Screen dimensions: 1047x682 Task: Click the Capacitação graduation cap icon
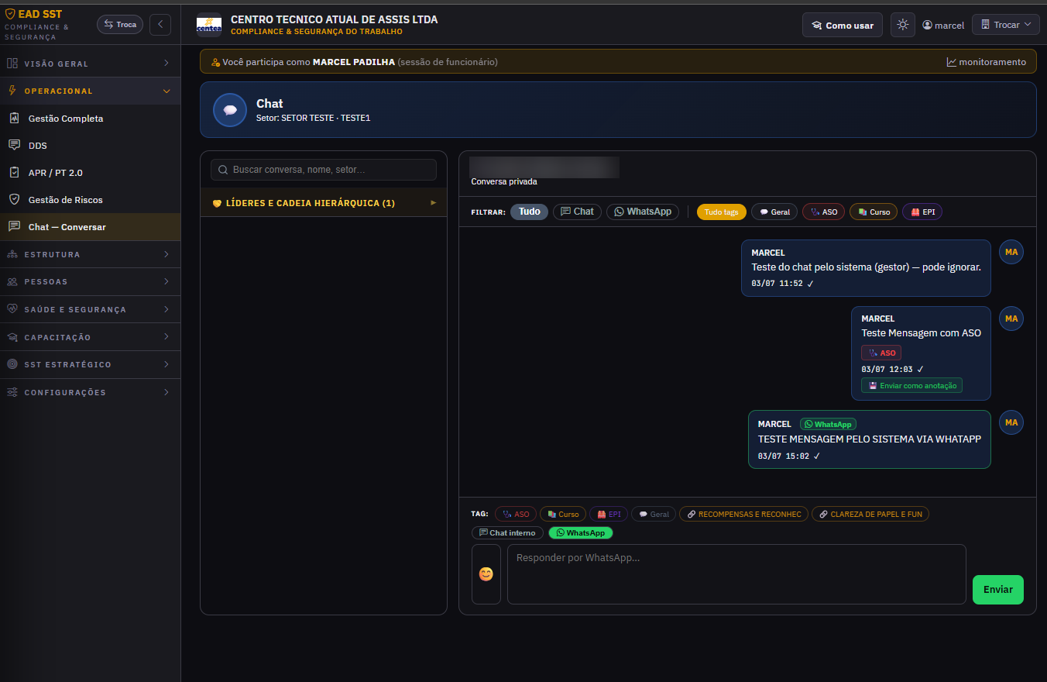tap(12, 337)
